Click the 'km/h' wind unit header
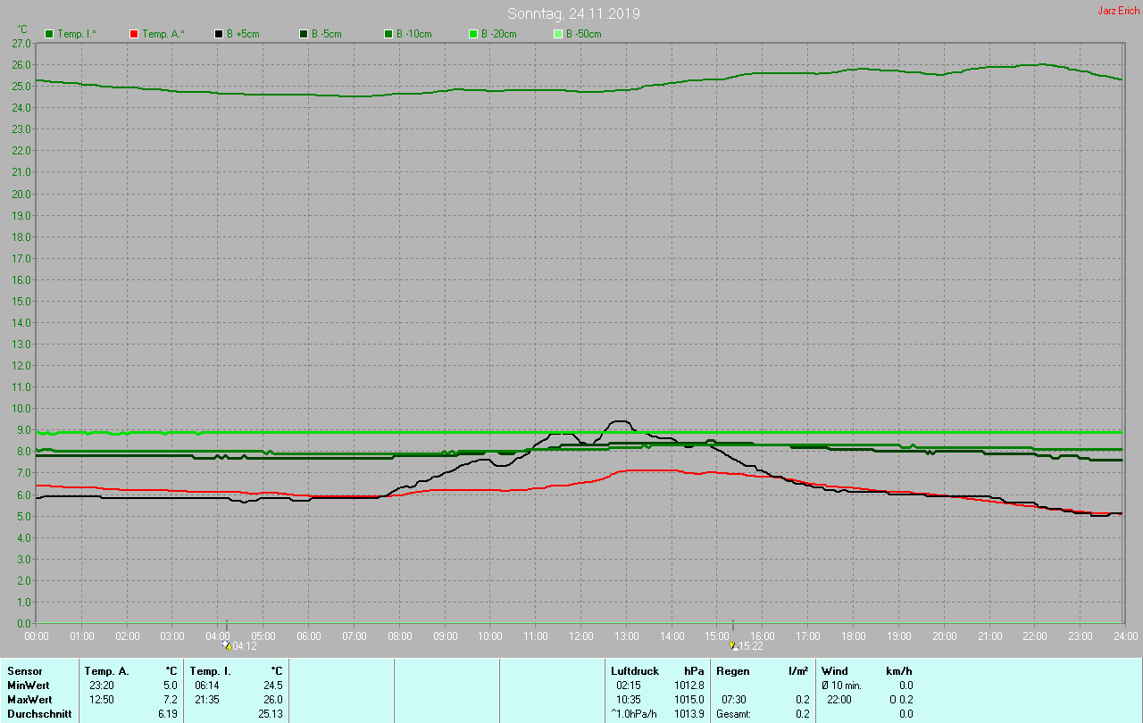Image resolution: width=1143 pixels, height=723 pixels. pos(898,670)
